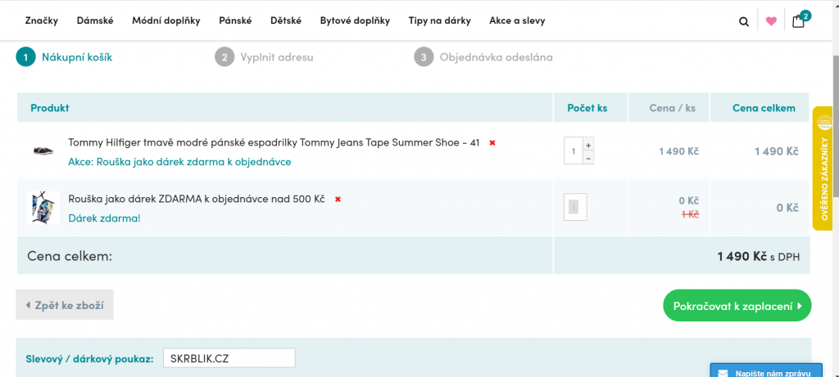Open the Tommy Hilfiger espadrilky product link

click(x=274, y=142)
